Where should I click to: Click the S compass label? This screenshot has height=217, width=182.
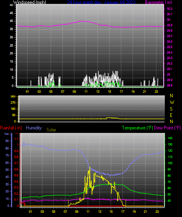[x=171, y=109]
